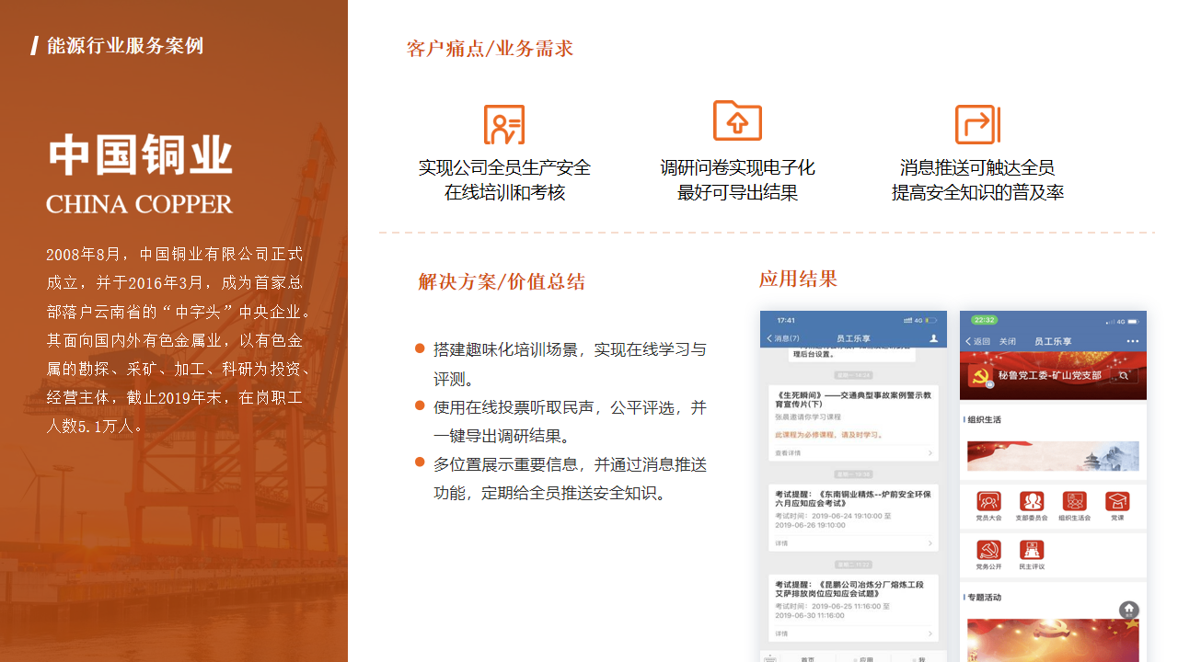The width and height of the screenshot is (1178, 662).
Task: Open 查看详情 for 生死瞬间 course
Action: point(788,453)
